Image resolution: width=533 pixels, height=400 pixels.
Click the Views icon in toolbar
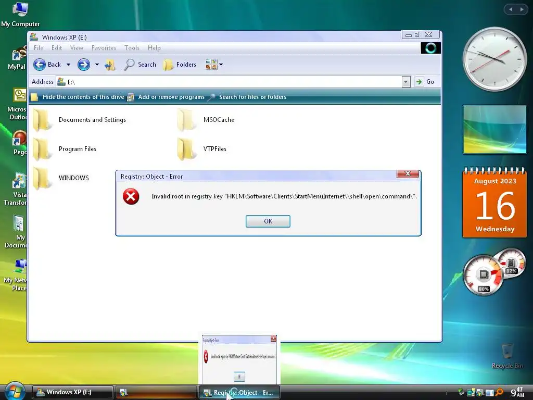[x=211, y=64]
